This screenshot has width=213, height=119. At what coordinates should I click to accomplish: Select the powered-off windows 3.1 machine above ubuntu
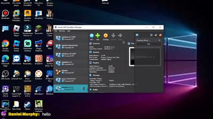pos(71,63)
